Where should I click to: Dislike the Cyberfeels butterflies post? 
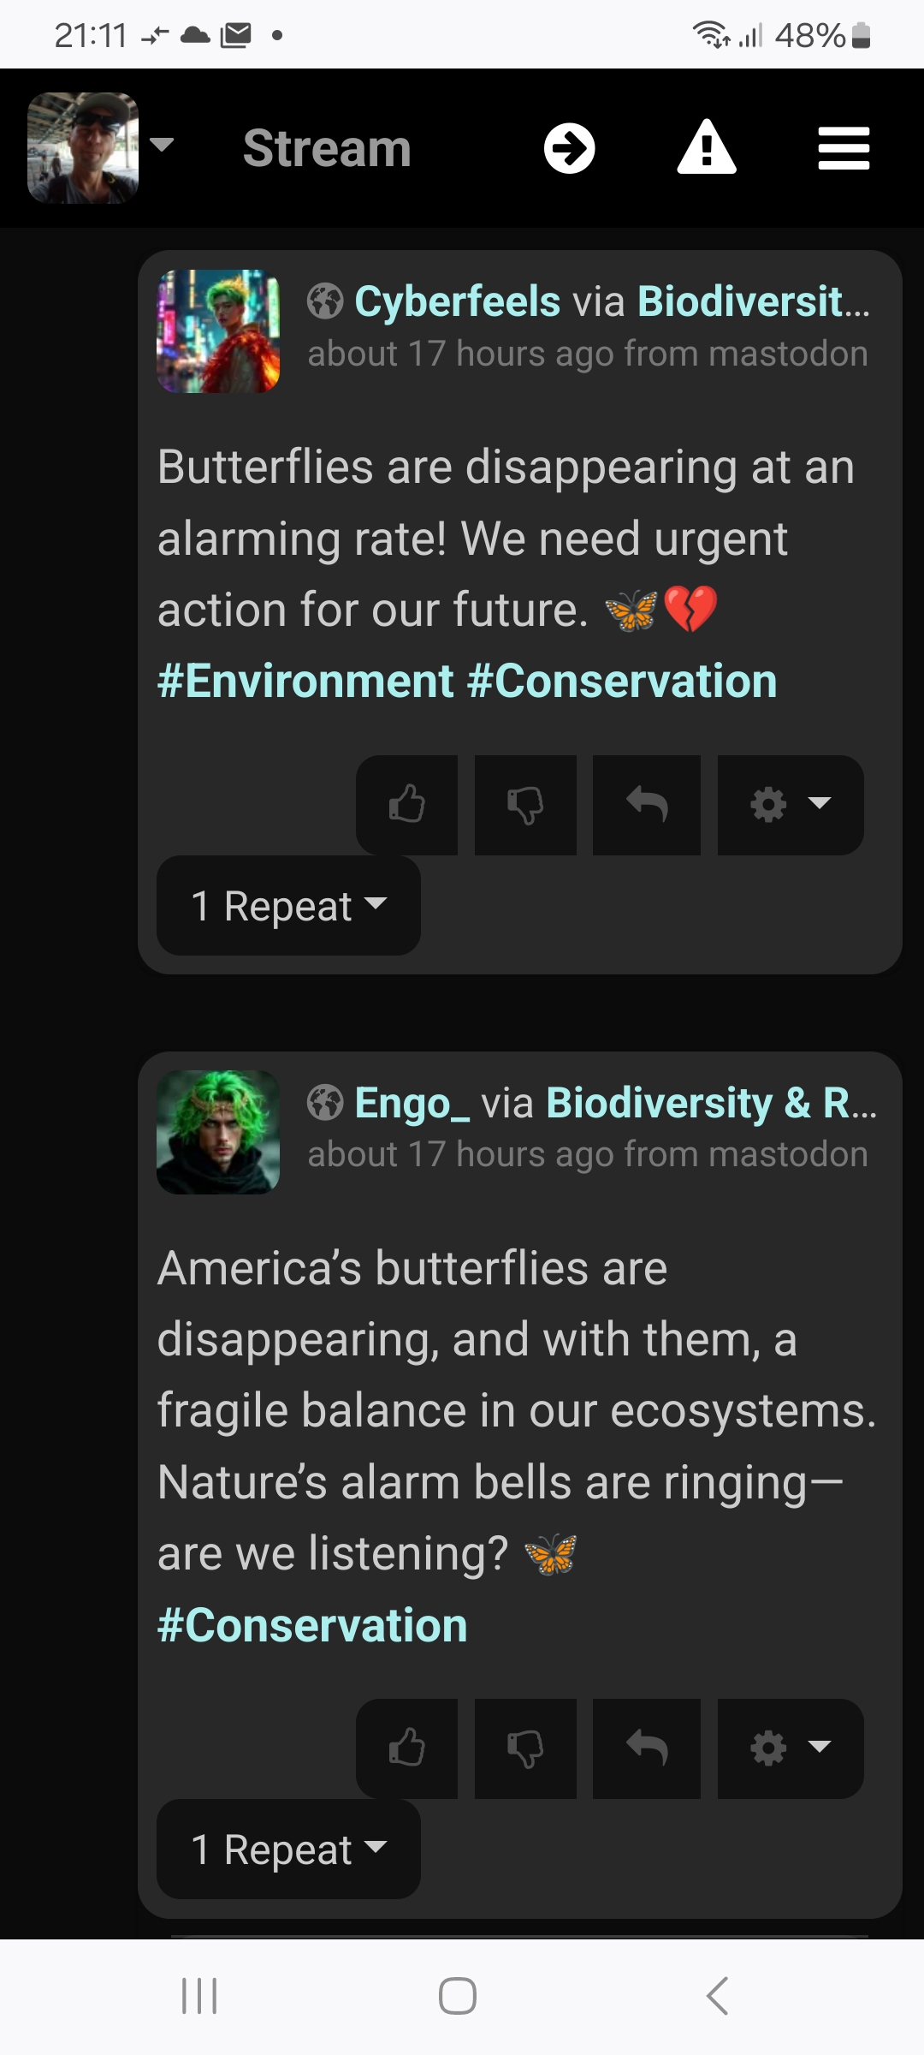coord(525,805)
